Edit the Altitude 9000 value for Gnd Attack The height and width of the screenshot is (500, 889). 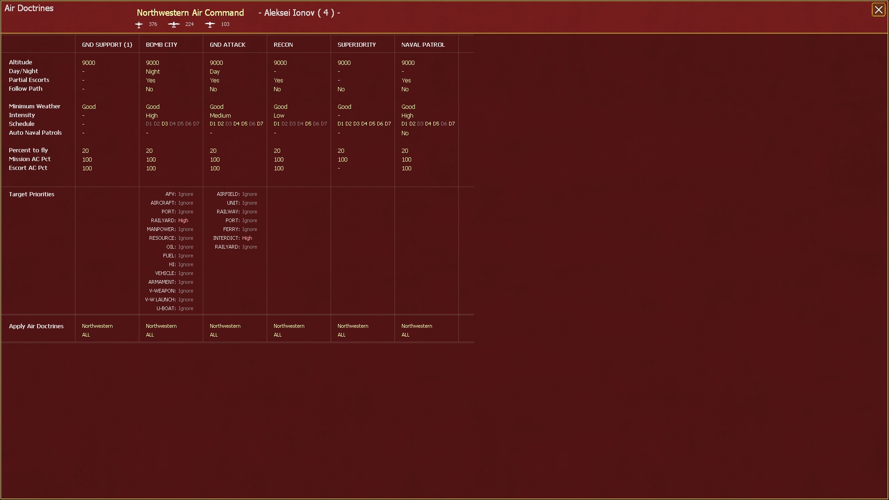point(216,62)
